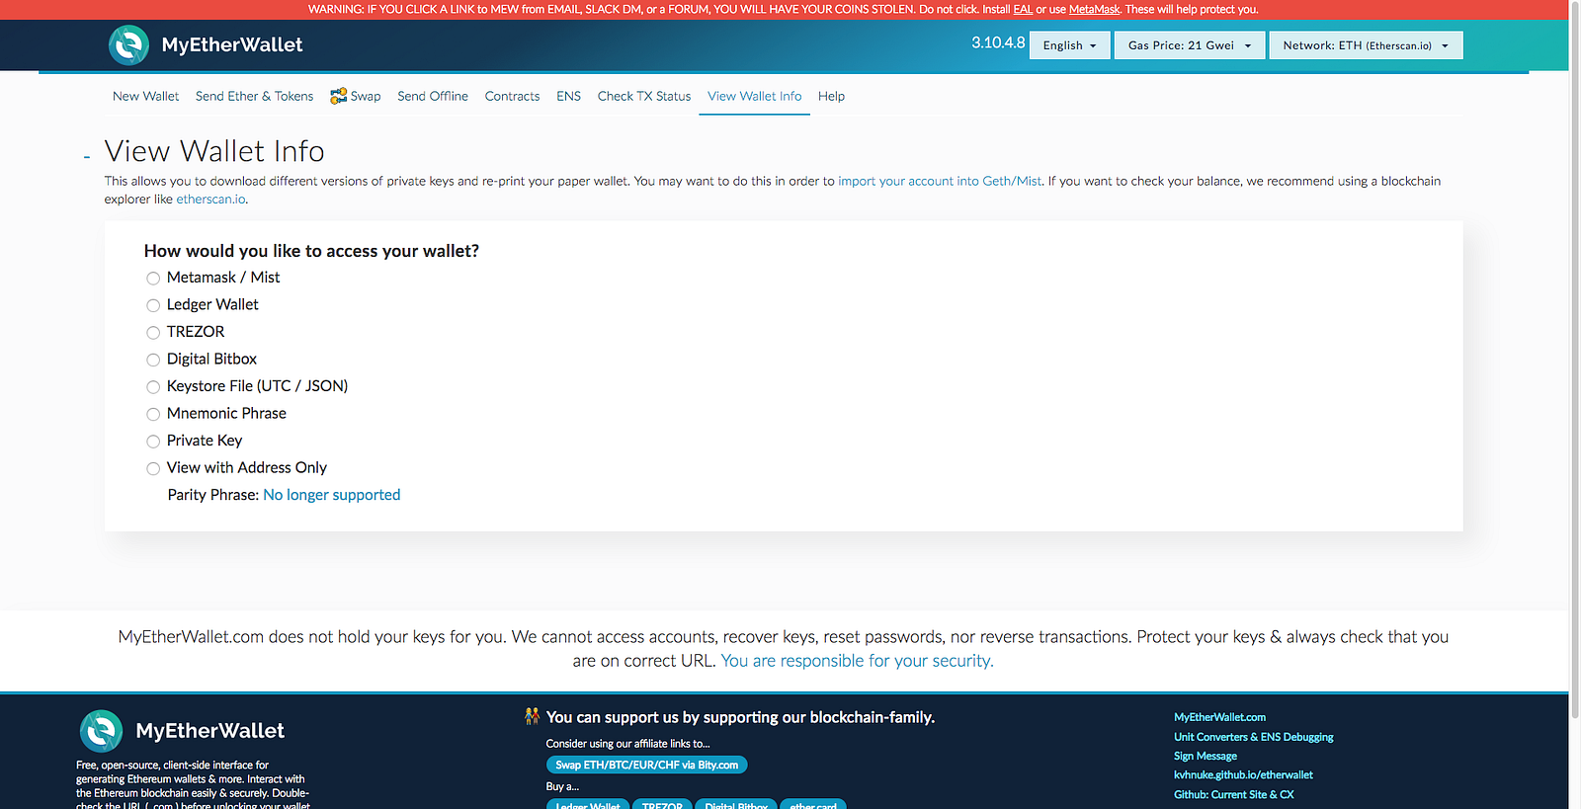This screenshot has height=809, width=1581.
Task: Go to the Check TX Status tab
Action: pos(644,96)
